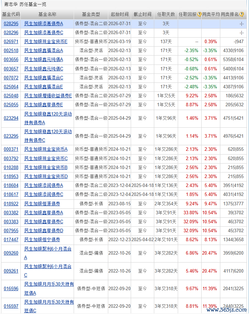Open fund 民生加银鑫福混合C link
The width and height of the screenshot is (249, 315).
tap(44, 78)
